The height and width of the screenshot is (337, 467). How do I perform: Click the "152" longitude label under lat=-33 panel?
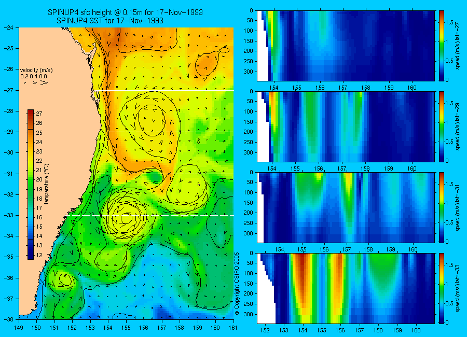[265, 330]
